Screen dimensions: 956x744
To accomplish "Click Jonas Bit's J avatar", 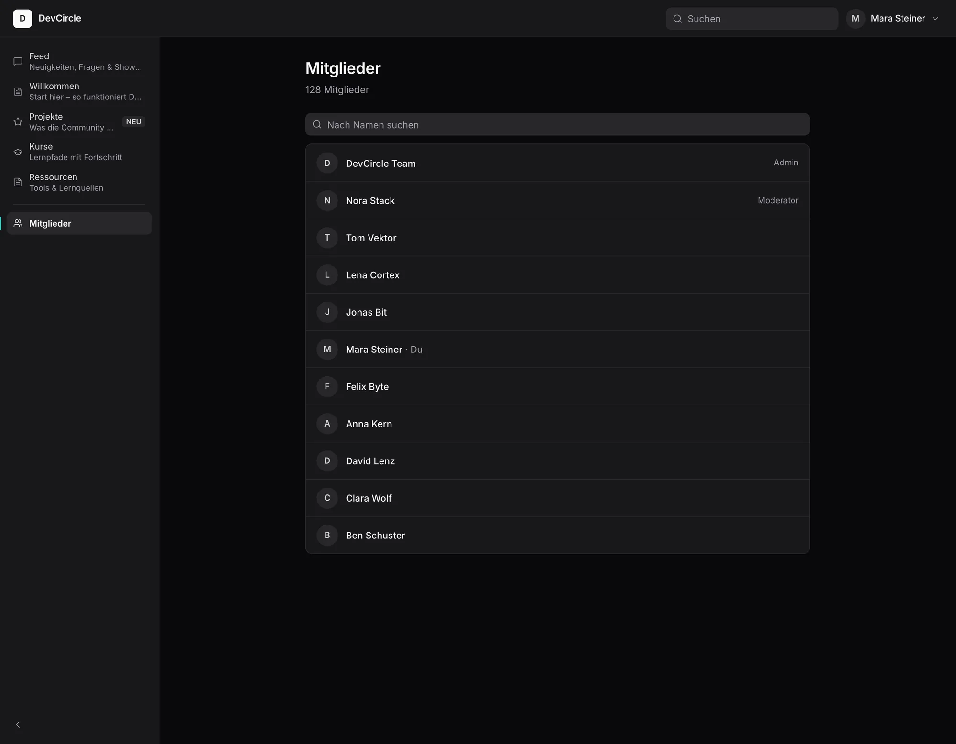I will (x=327, y=312).
